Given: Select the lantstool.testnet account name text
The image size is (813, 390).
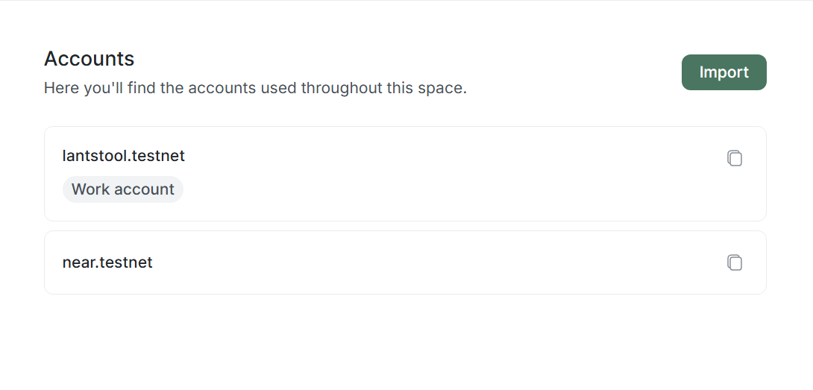Looking at the screenshot, I should (x=124, y=156).
